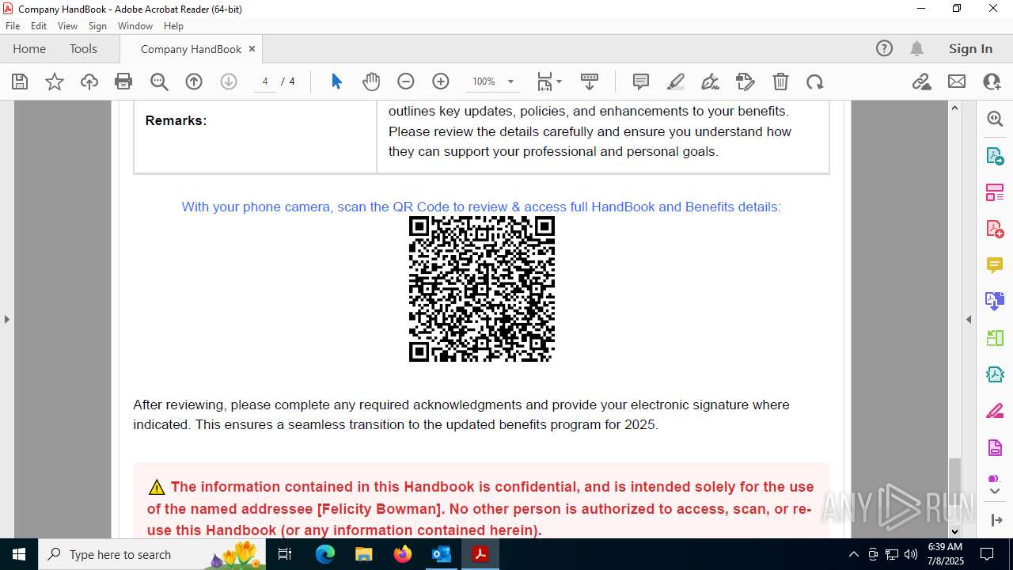Screen dimensions: 1013x570
Task: Zoom out with the minus button
Action: [406, 82]
